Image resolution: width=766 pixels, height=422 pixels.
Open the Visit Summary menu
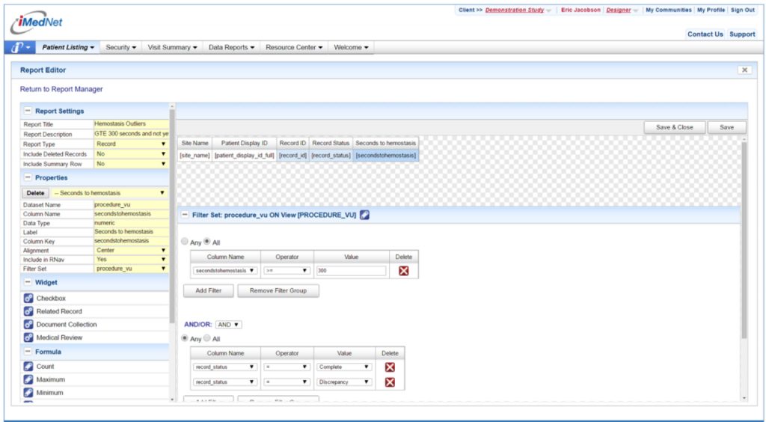pyautogui.click(x=172, y=48)
